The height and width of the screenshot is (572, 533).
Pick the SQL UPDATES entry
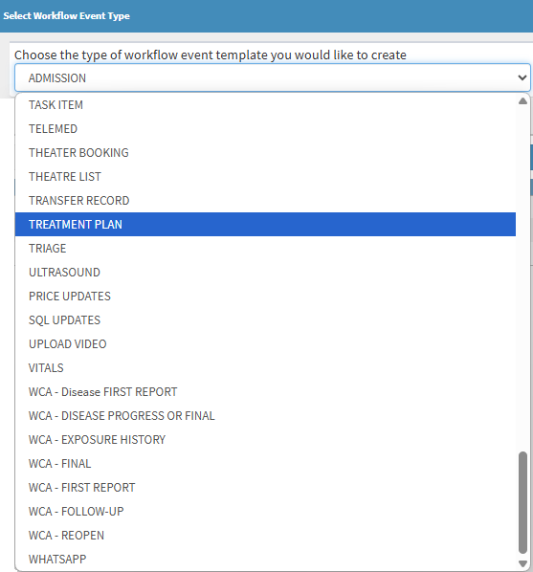click(x=265, y=319)
